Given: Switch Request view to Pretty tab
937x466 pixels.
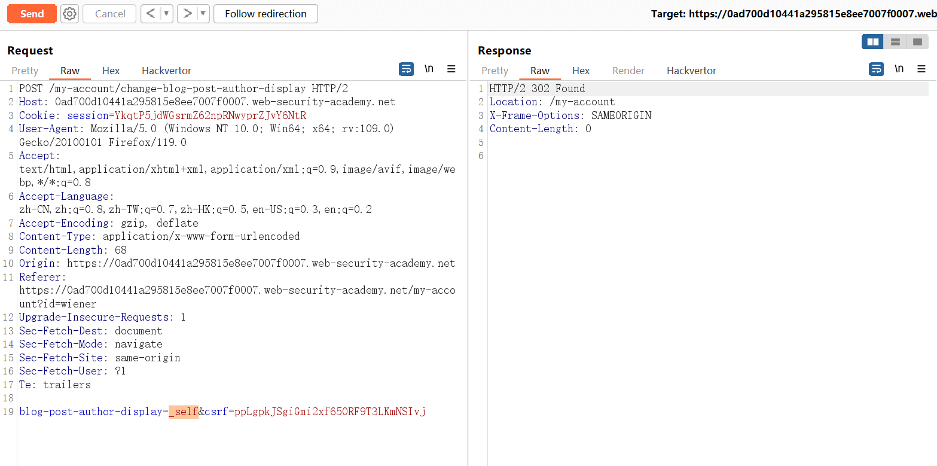Looking at the screenshot, I should (25, 71).
